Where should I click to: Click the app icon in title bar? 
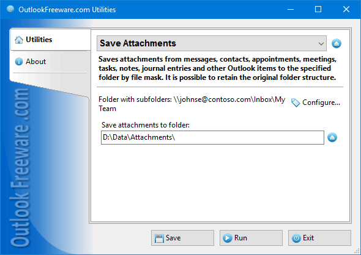(10, 9)
